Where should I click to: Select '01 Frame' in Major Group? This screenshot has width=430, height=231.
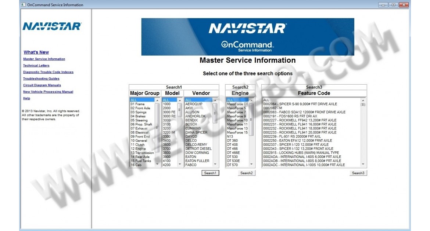142,104
